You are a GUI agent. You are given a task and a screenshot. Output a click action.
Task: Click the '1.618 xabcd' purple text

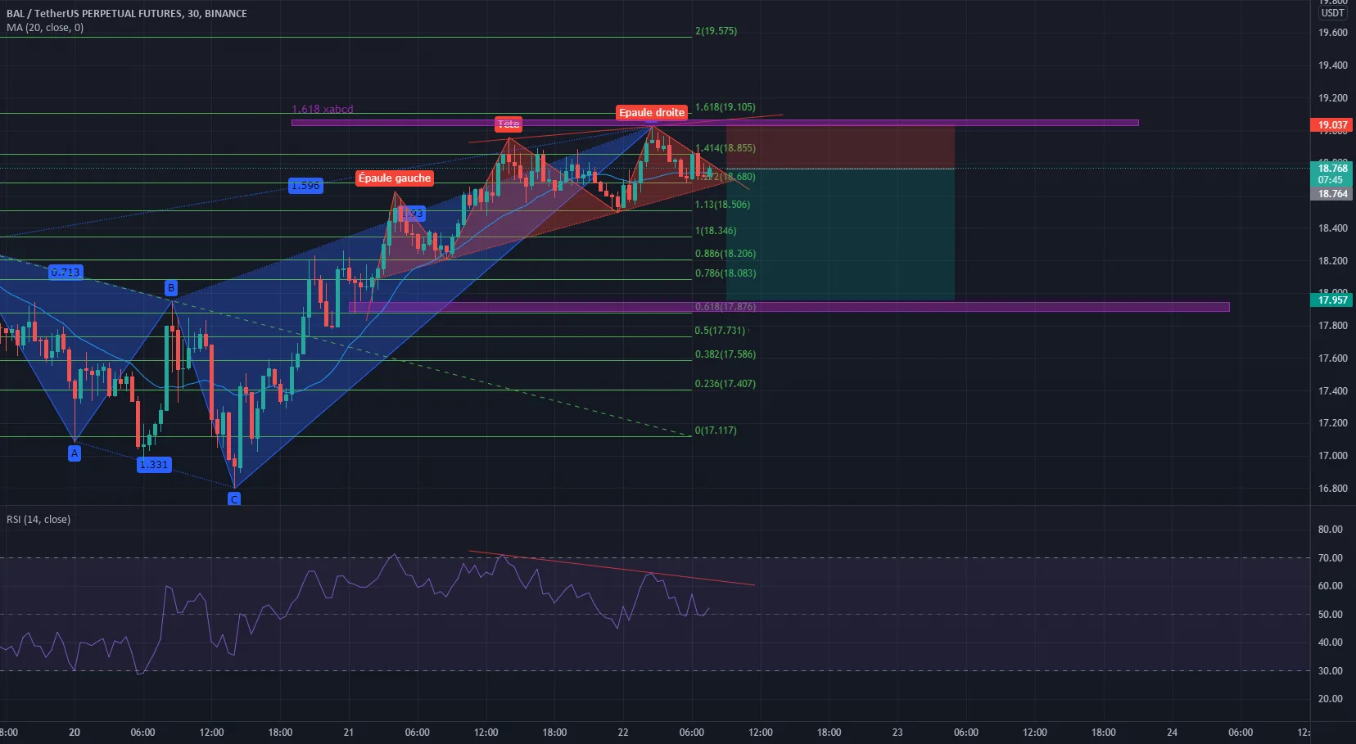coord(323,109)
